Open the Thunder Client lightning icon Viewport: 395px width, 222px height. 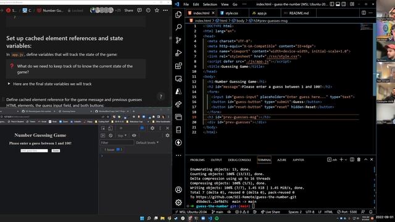click(178, 142)
